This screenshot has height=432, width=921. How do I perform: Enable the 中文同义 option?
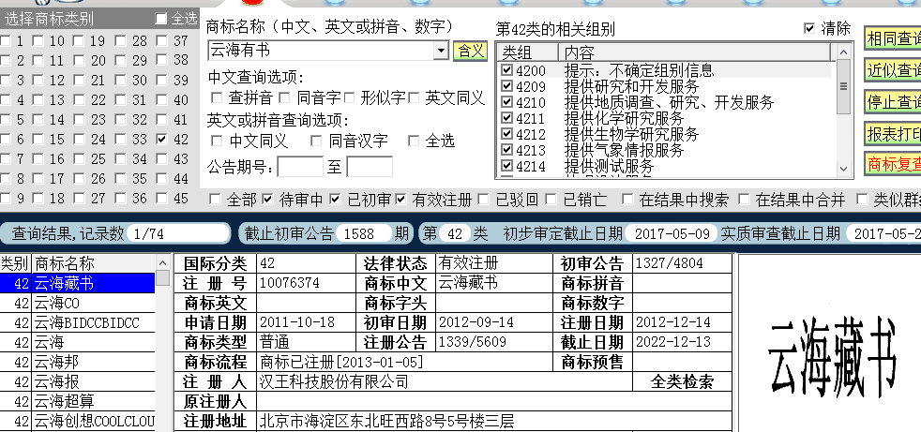pos(217,141)
